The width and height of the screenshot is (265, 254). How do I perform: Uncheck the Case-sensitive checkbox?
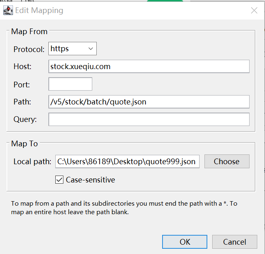coord(59,180)
